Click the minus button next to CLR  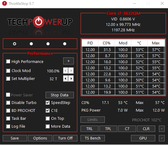[162, 129]
